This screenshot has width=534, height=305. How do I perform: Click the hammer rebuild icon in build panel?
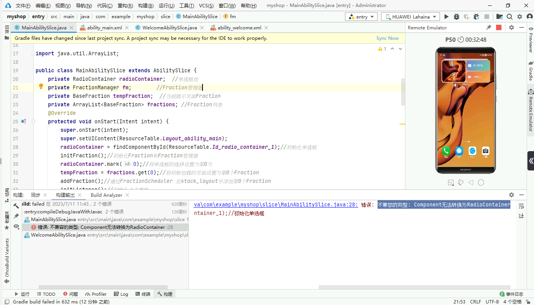pos(16,206)
